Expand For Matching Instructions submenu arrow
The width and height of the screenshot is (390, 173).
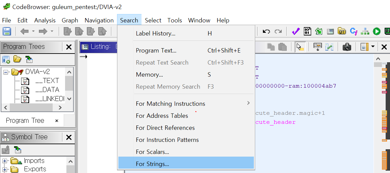[x=248, y=103]
